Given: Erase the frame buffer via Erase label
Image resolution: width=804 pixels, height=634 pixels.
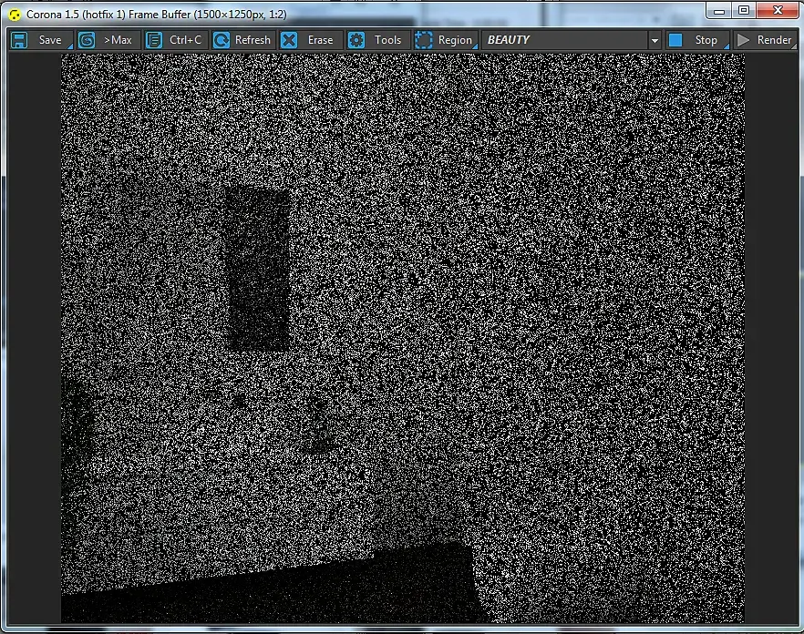Looking at the screenshot, I should [x=320, y=40].
